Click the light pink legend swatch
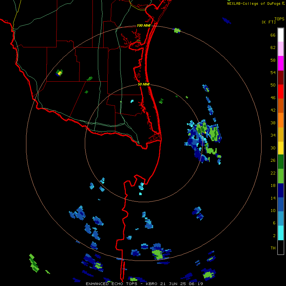Screen dimensions: 286x286 (x=281, y=49)
